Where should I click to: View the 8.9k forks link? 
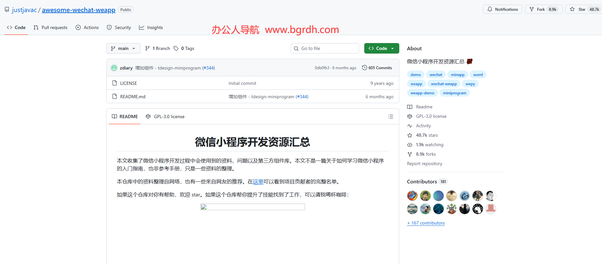point(421,154)
